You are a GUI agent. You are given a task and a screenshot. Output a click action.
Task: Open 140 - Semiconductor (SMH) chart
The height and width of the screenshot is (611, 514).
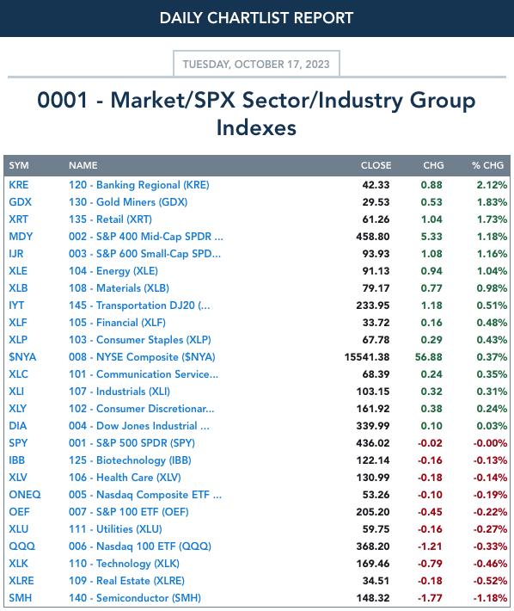point(135,598)
